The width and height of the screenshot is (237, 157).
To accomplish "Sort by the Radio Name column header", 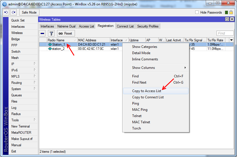I will 62,40.
